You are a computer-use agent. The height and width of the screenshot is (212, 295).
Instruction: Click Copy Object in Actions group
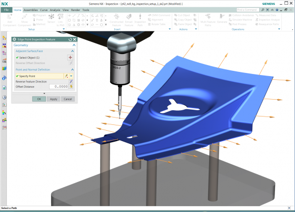[x=183, y=20]
